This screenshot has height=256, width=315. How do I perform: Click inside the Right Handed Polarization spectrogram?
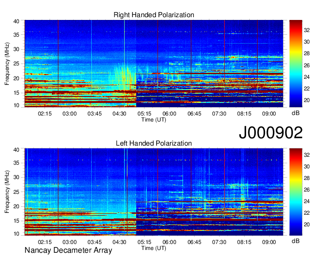[154, 64]
